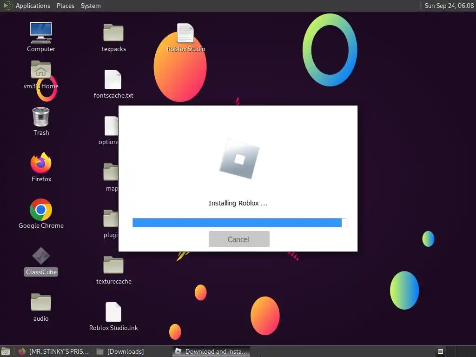
Task: Open vm3's Home folder icon
Action: pos(41,75)
